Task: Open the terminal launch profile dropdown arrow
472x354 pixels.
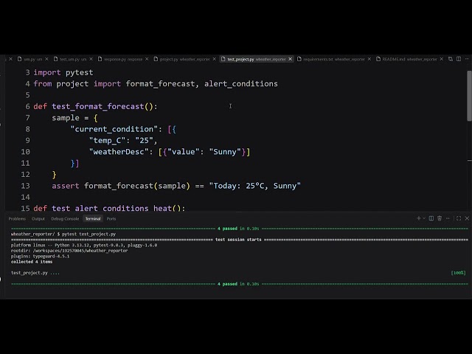Action: tap(424, 218)
